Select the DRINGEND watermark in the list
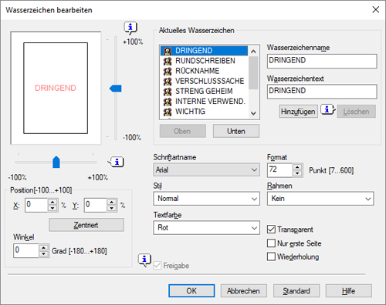386x305 pixels. pyautogui.click(x=204, y=51)
